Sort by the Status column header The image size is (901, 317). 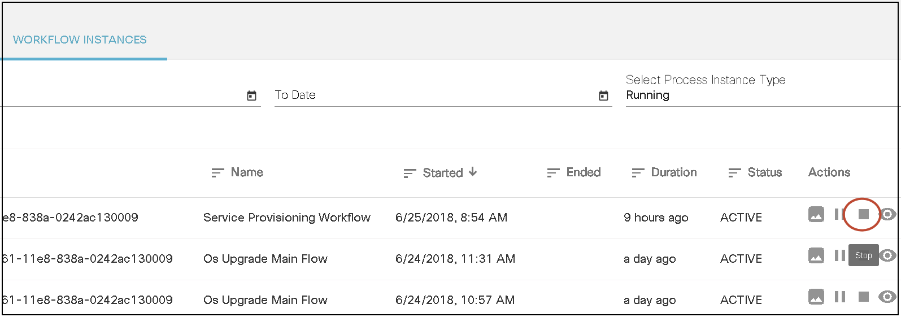(x=764, y=172)
